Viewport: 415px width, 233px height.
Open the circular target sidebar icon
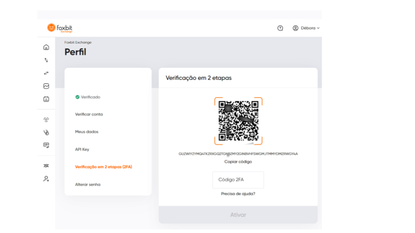click(x=46, y=120)
